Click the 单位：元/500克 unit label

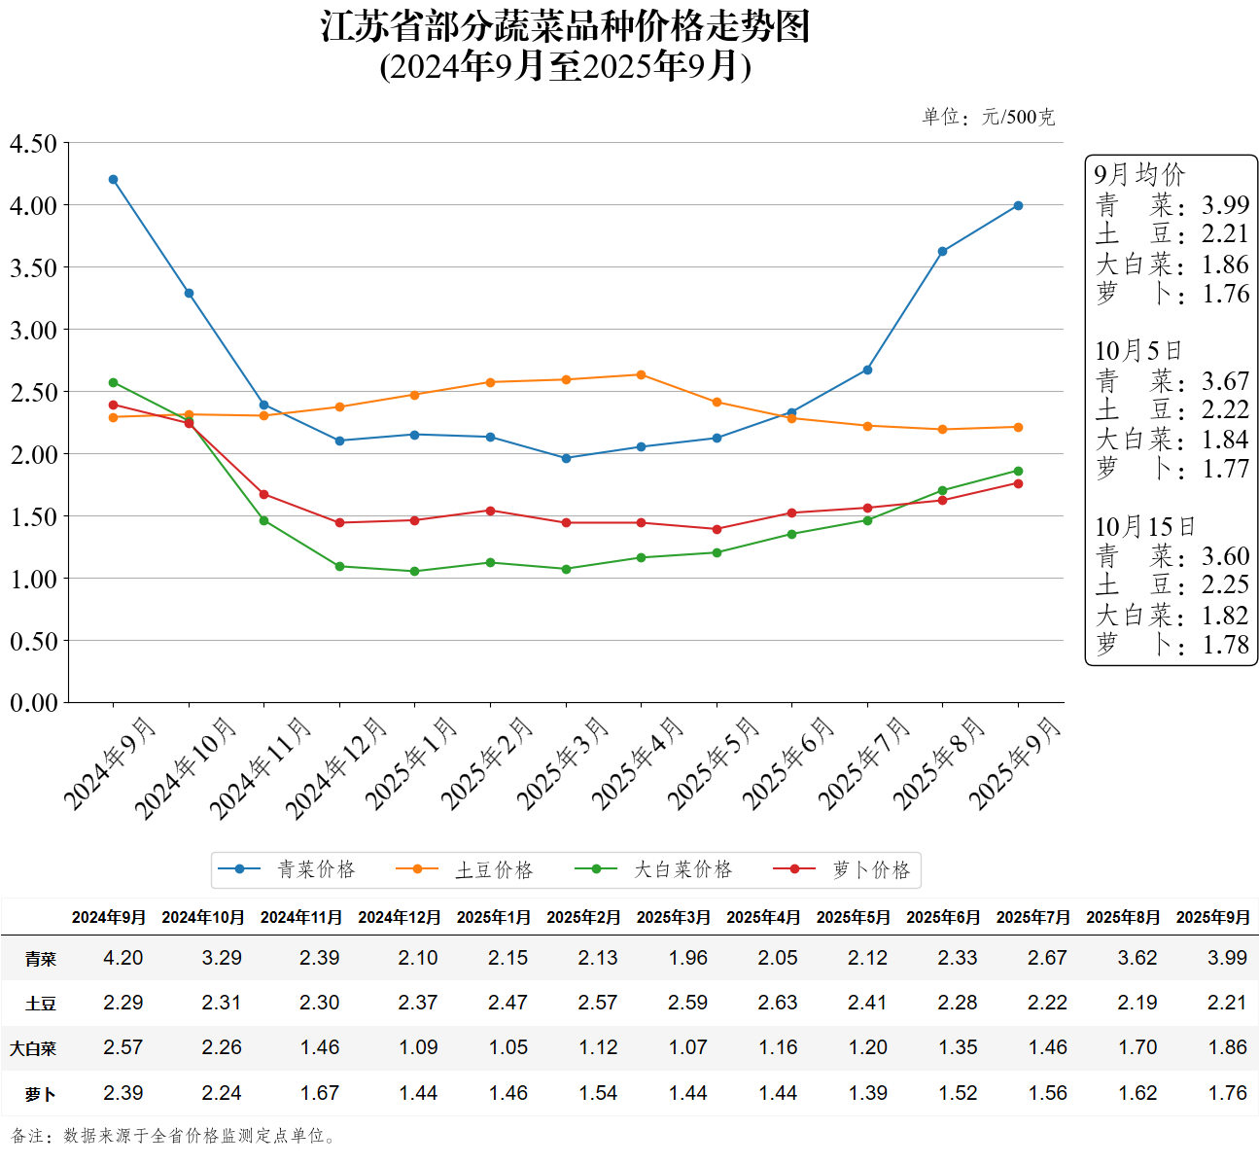[x=988, y=118]
